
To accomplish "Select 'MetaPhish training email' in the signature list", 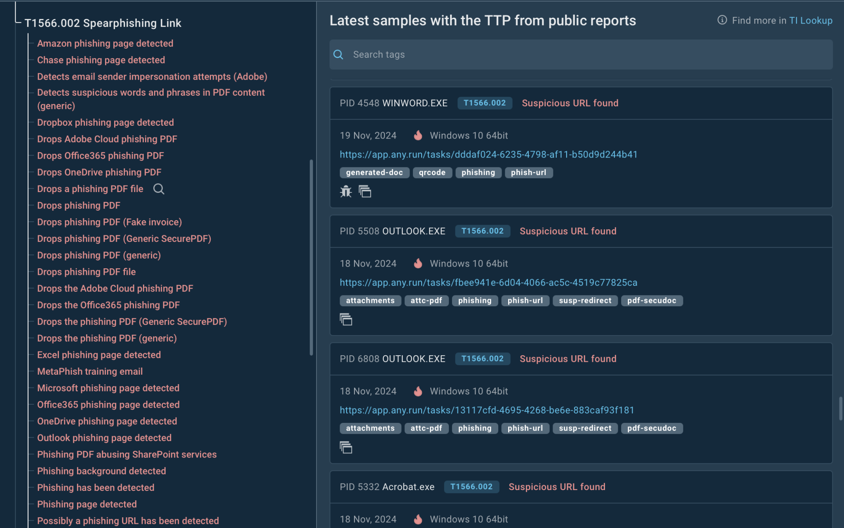I will [x=90, y=371].
